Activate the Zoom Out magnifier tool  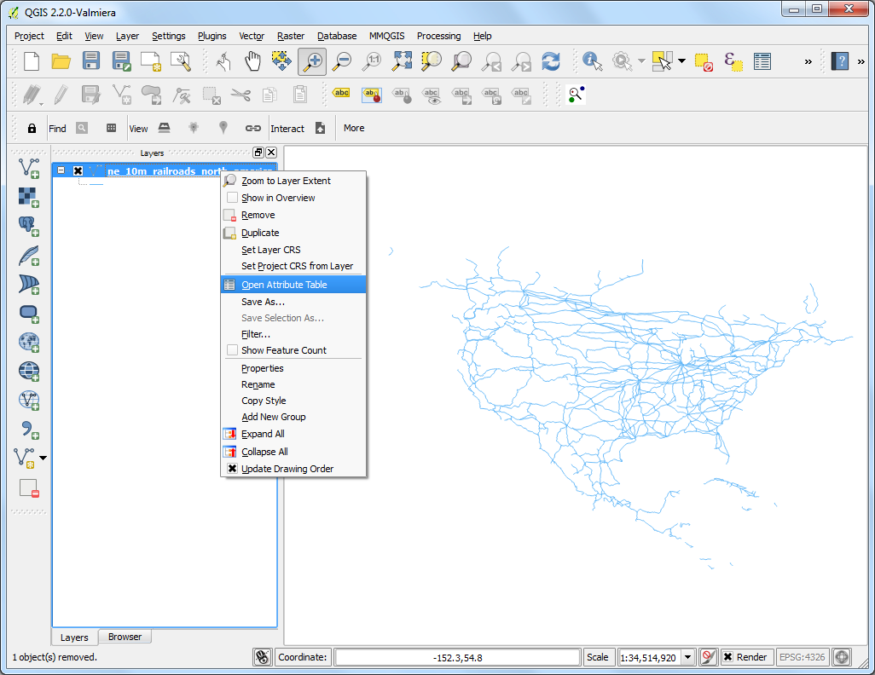point(341,61)
